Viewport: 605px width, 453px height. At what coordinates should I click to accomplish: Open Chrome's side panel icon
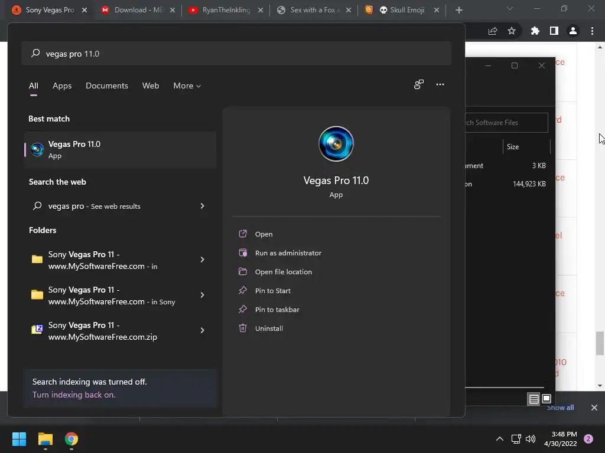[x=554, y=31]
